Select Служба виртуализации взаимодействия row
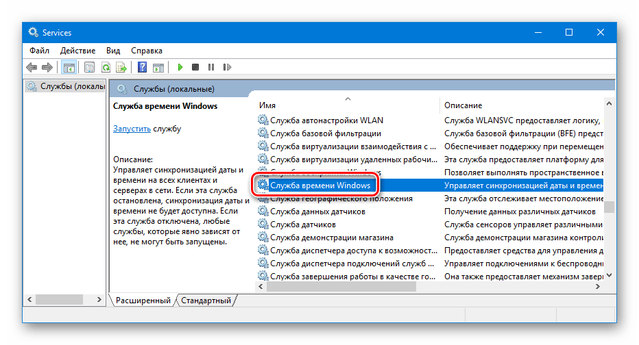The height and width of the screenshot is (345, 639). coord(430,146)
